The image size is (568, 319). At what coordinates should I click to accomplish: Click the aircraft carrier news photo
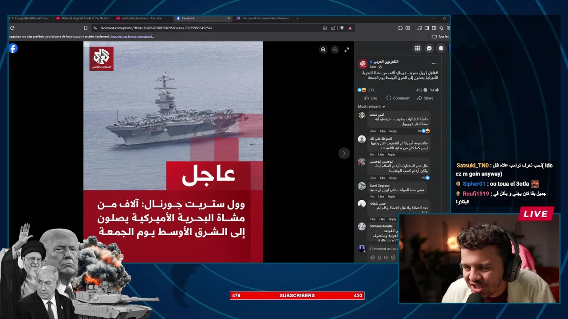click(x=173, y=152)
